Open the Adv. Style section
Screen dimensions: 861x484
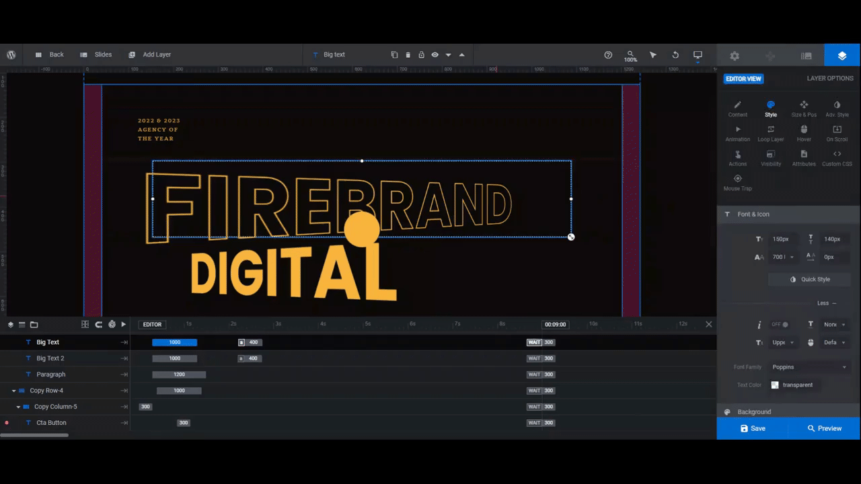click(837, 109)
